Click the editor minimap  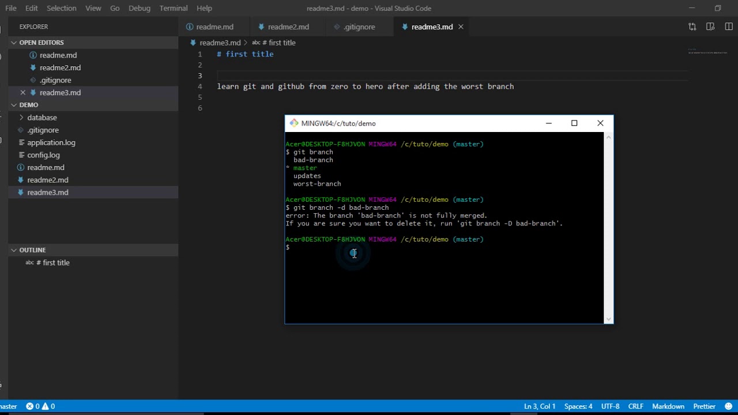point(707,52)
